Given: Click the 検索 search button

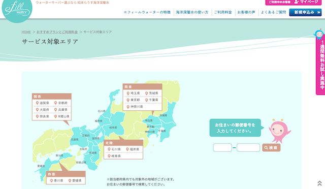Looking at the screenshot, I should (x=271, y=148).
